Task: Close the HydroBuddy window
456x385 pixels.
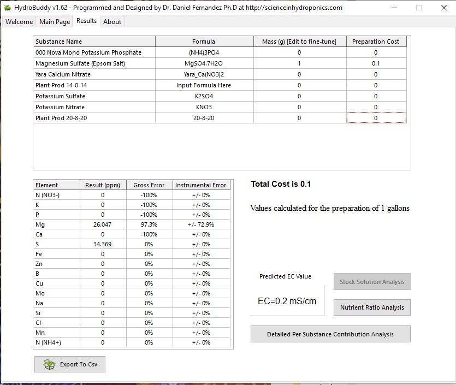Action: (444, 8)
